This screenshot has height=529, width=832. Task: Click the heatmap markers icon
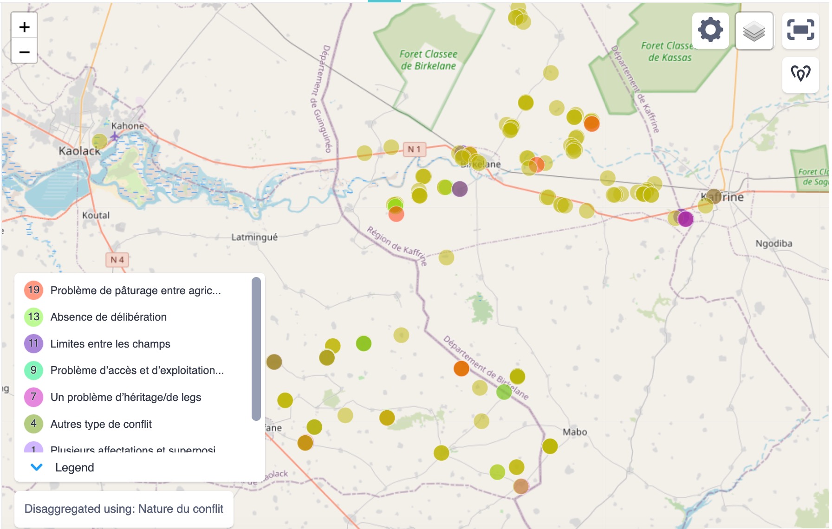tap(800, 74)
